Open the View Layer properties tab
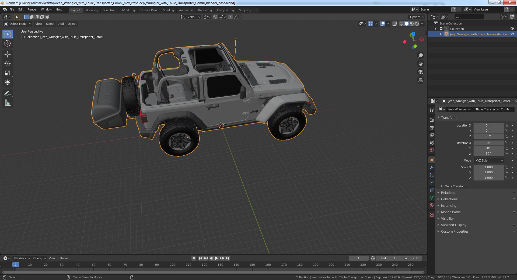 coord(432,135)
